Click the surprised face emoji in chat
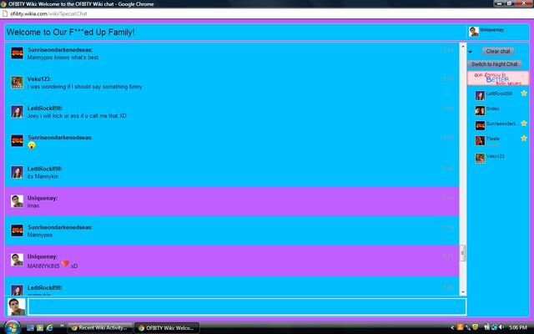Viewport: 534px width, 334px height. (32, 145)
